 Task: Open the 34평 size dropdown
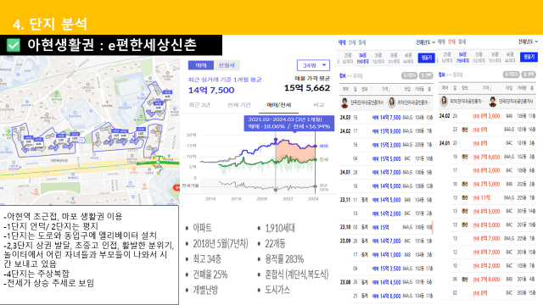pos(313,65)
